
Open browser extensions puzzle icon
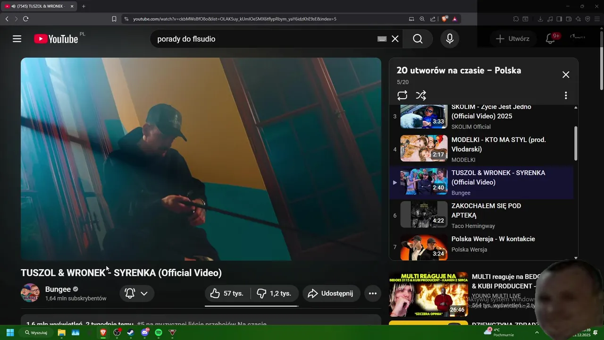pos(516,19)
